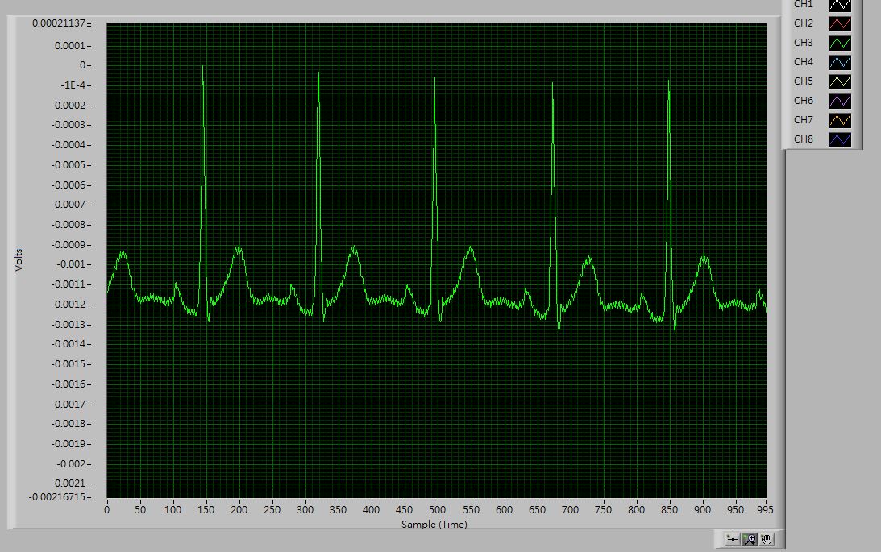The image size is (881, 552).
Task: Select the graph zoom magnifier tool
Action: [x=750, y=539]
